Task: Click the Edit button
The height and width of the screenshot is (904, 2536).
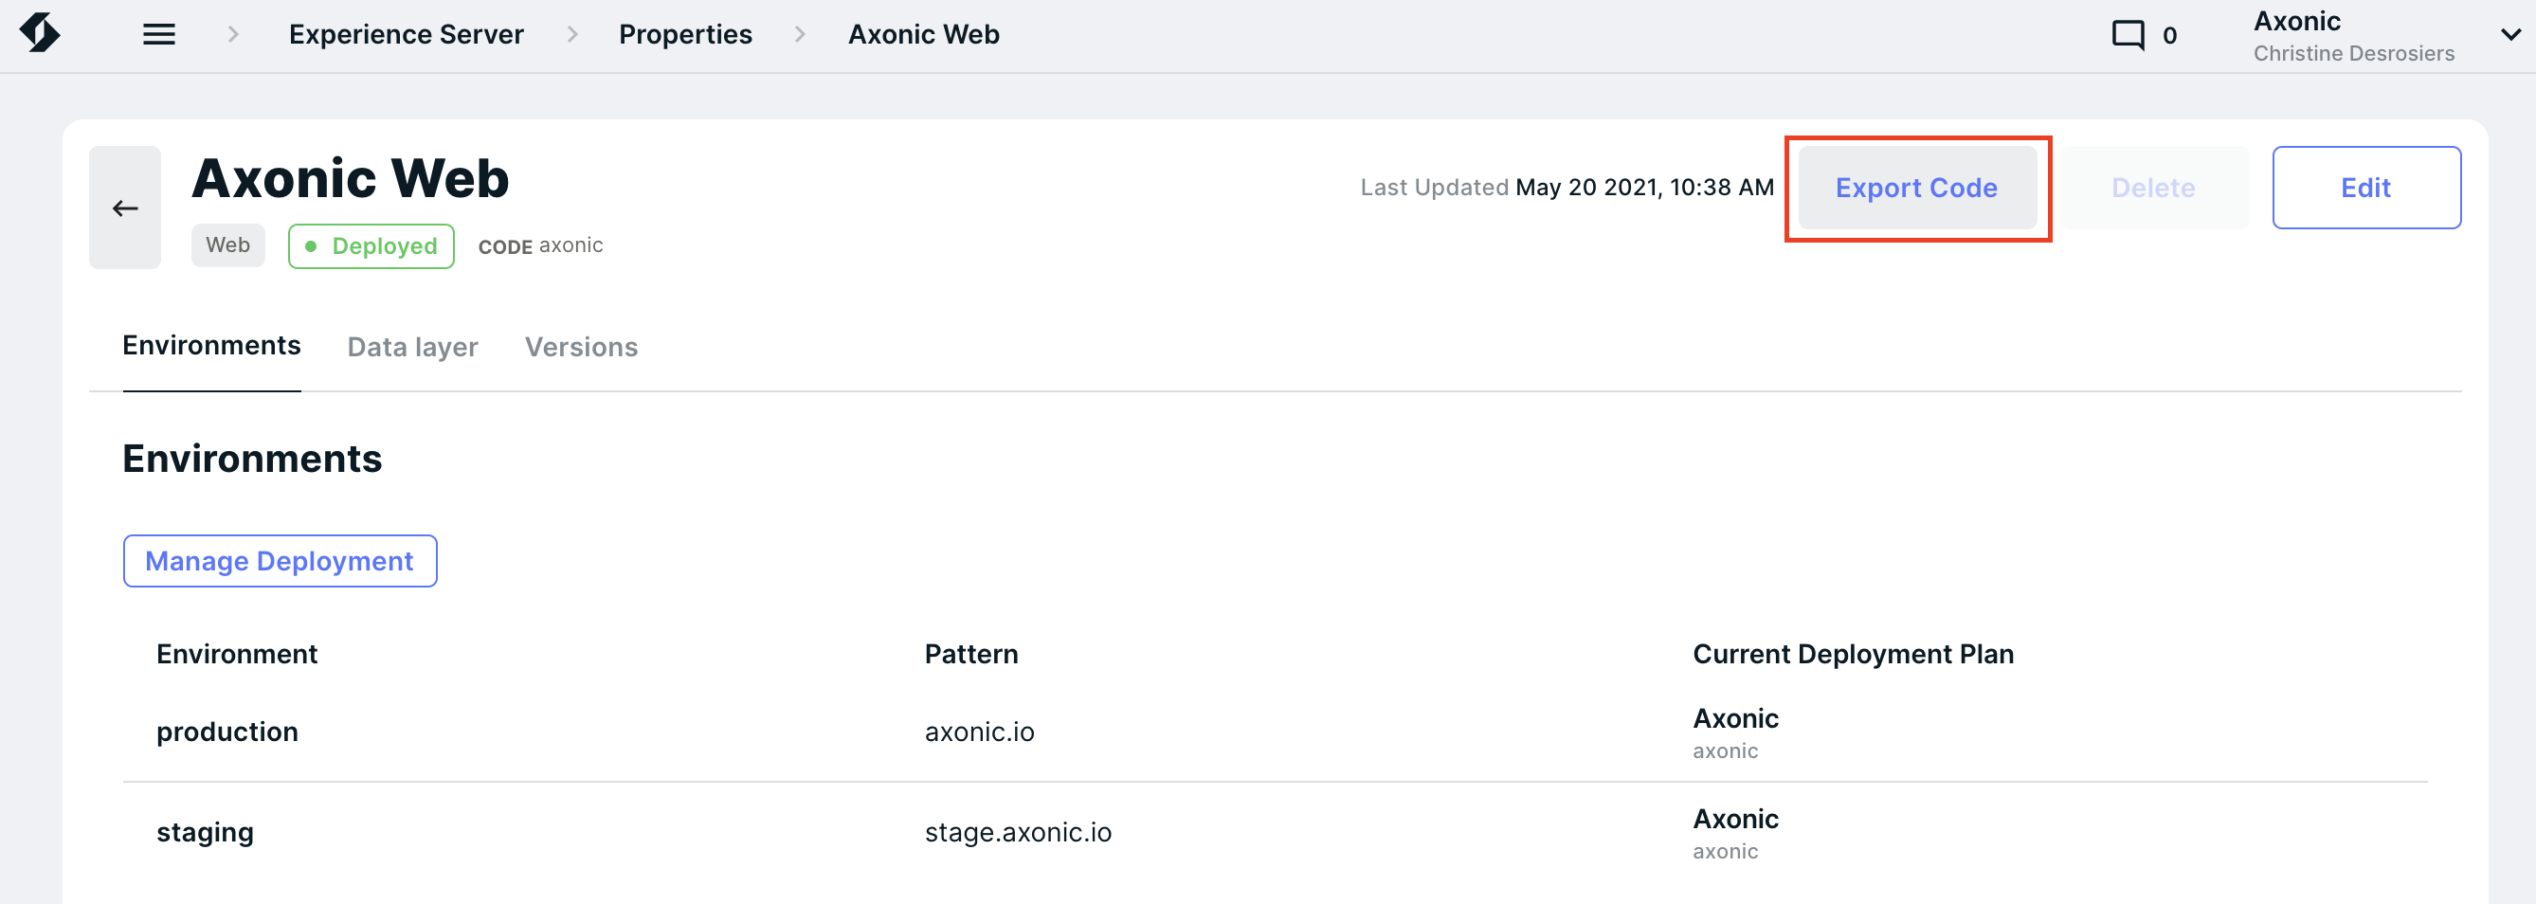Action: coord(2365,188)
